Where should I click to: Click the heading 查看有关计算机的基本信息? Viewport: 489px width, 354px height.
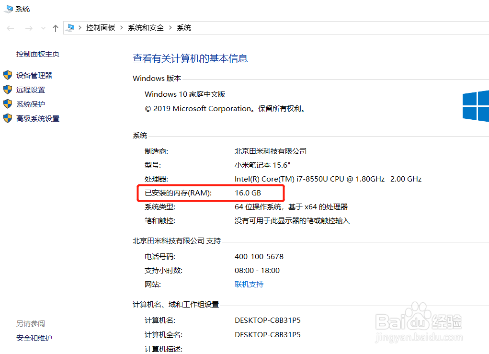(190, 58)
